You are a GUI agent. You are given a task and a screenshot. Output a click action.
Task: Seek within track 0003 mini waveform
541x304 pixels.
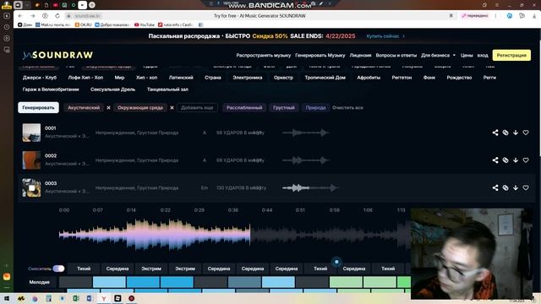310,187
